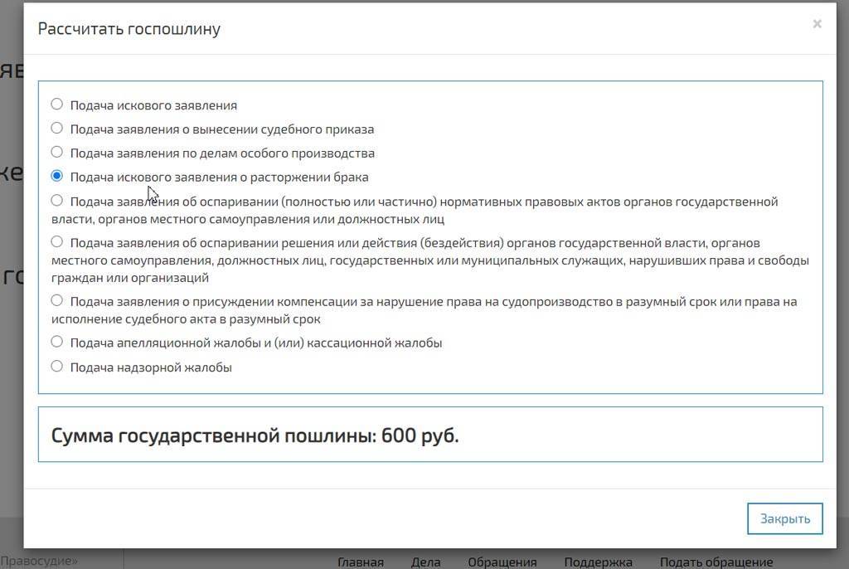Go to the 'Дела' menu item
The width and height of the screenshot is (849, 569).
(x=425, y=562)
